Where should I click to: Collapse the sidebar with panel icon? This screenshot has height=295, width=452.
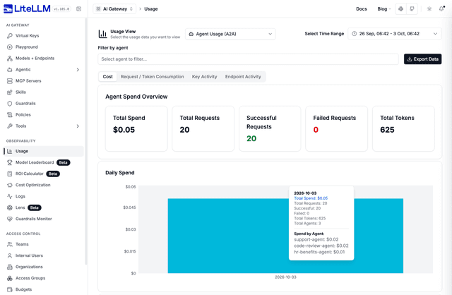[x=78, y=9]
